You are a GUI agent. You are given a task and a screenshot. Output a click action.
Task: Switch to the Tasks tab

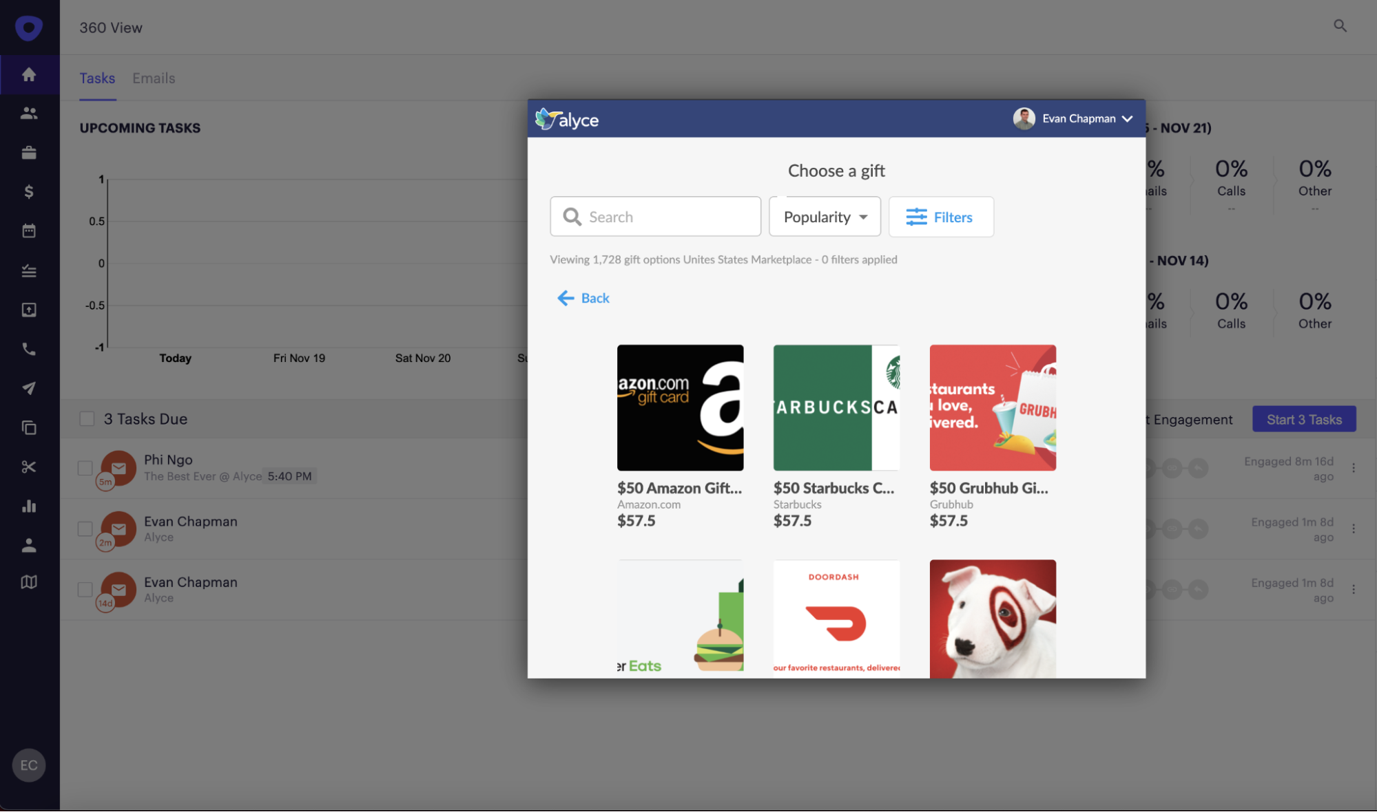click(97, 78)
